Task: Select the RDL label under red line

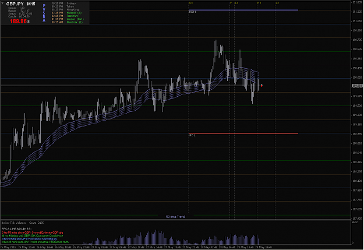Action: pos(192,135)
